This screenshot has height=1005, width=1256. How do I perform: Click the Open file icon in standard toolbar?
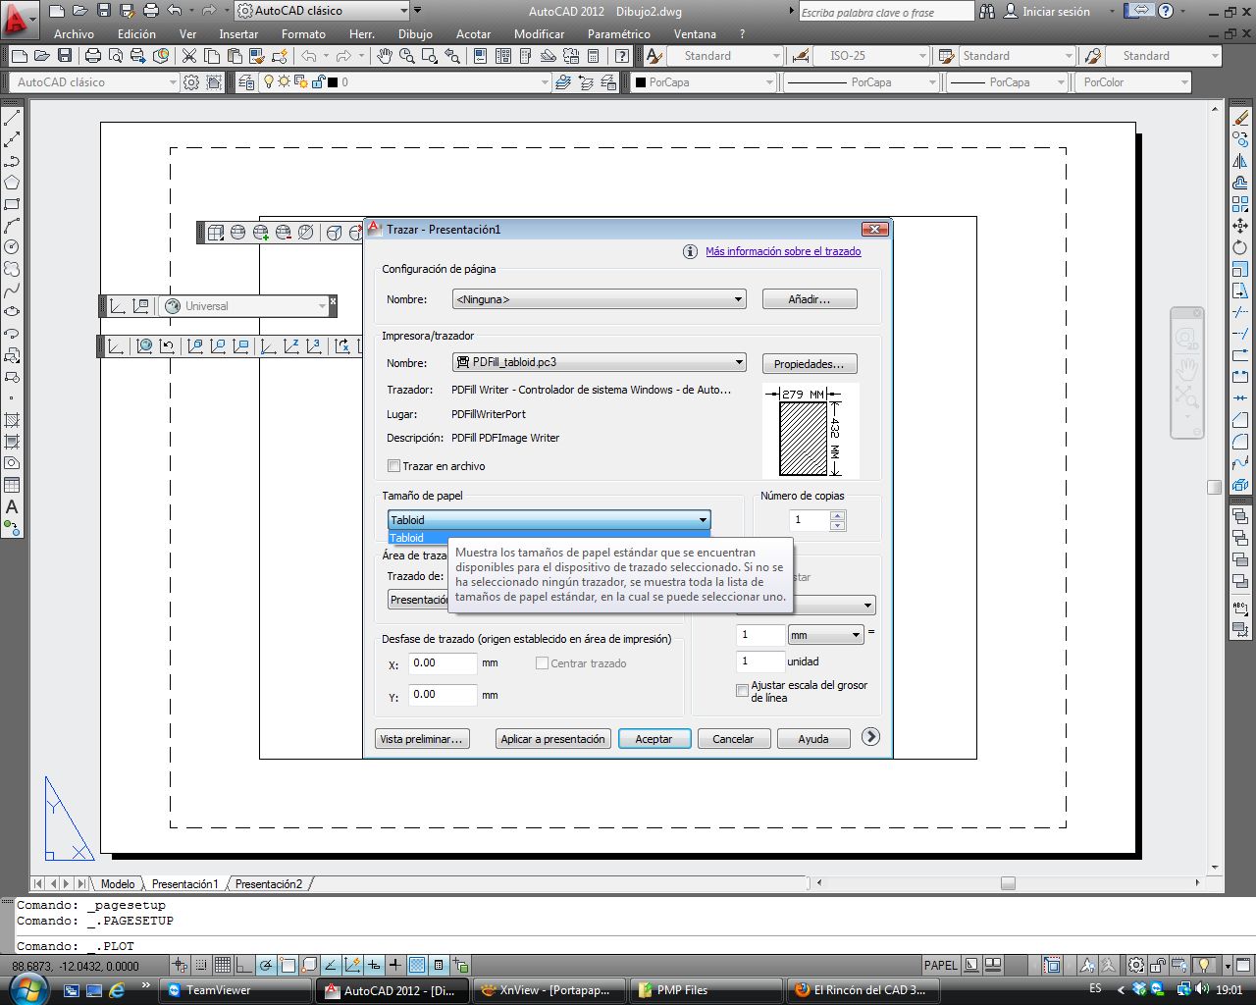[42, 56]
